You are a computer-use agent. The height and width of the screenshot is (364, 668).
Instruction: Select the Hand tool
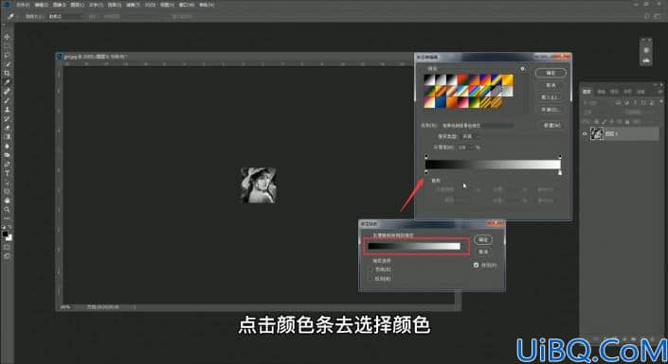pos(7,200)
